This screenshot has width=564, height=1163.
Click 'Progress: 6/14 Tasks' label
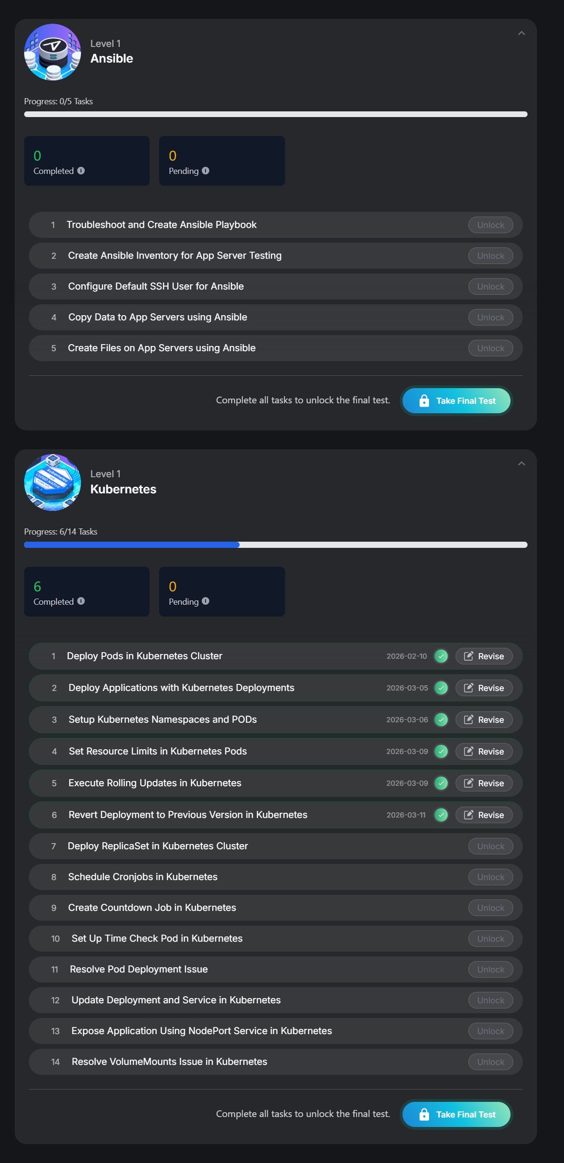(61, 532)
